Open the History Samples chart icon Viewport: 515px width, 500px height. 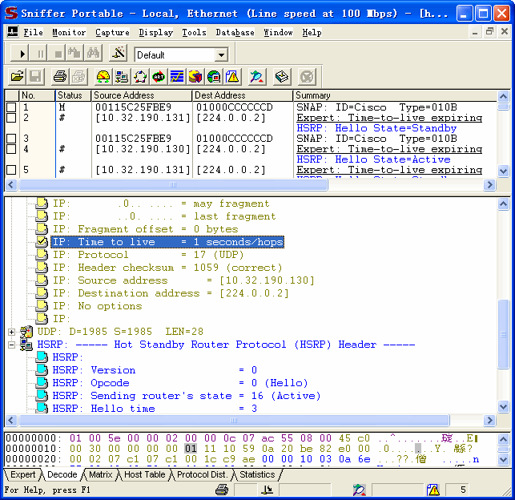pyautogui.click(x=176, y=77)
